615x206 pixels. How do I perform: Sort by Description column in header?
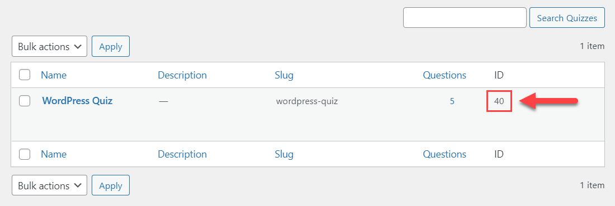pyautogui.click(x=182, y=75)
